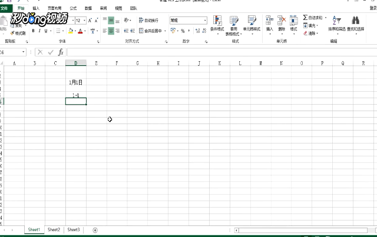Increase the cell indent

tap(133, 31)
